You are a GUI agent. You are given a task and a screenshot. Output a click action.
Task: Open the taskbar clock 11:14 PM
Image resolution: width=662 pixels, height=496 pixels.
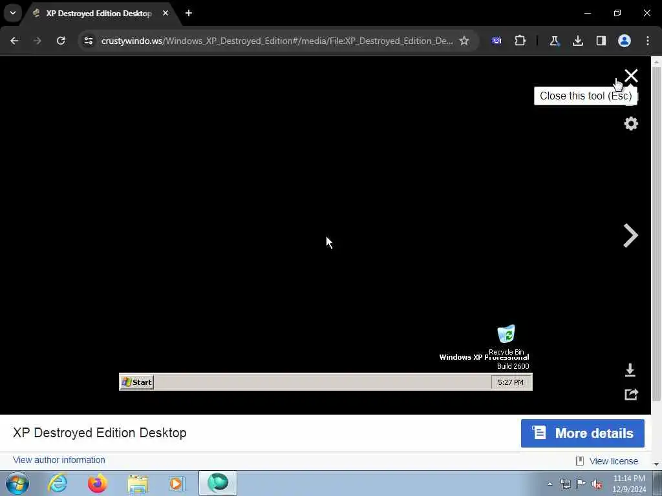point(628,483)
